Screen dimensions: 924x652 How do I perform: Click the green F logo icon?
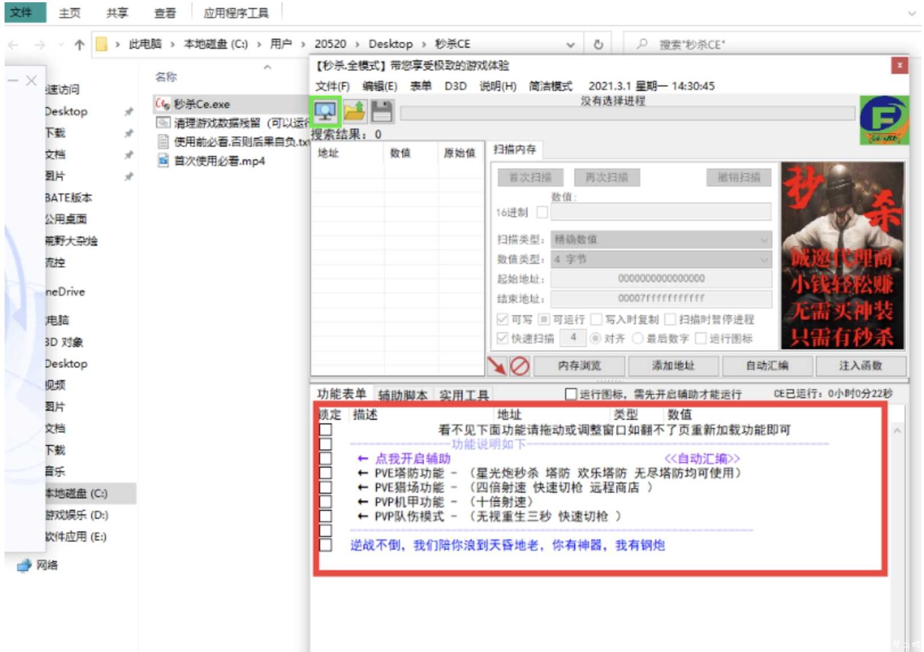click(883, 120)
